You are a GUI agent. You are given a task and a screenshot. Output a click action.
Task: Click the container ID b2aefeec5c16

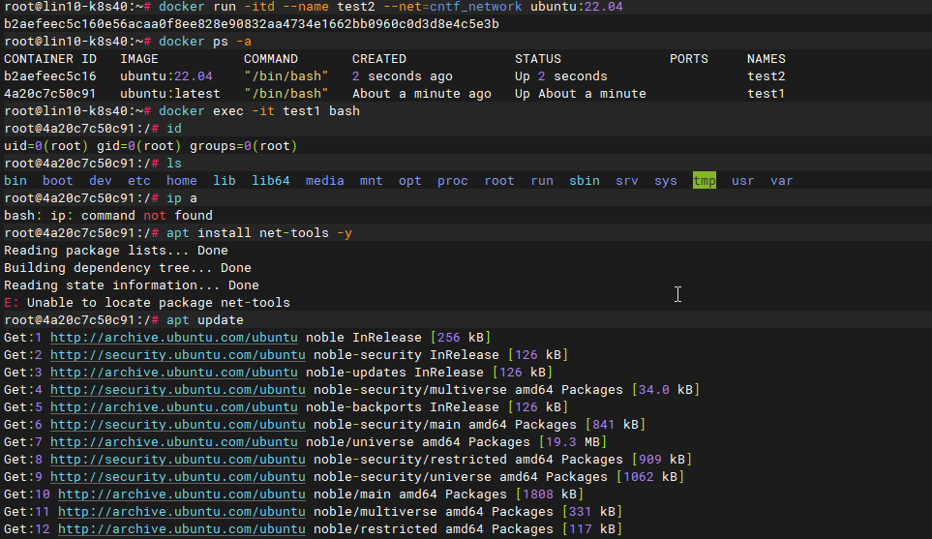pyautogui.click(x=50, y=76)
